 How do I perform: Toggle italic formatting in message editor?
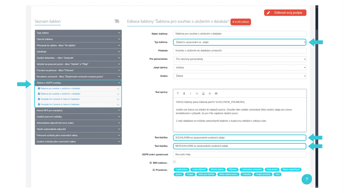coord(190,93)
